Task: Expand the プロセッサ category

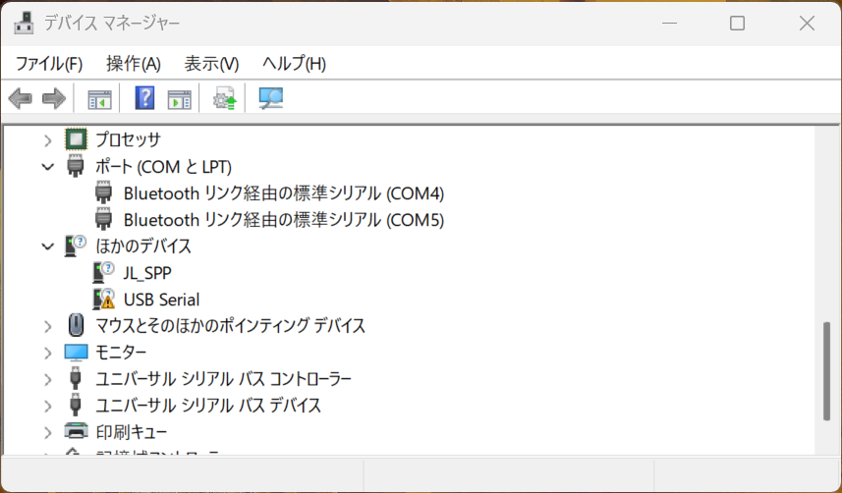Action: (x=48, y=140)
